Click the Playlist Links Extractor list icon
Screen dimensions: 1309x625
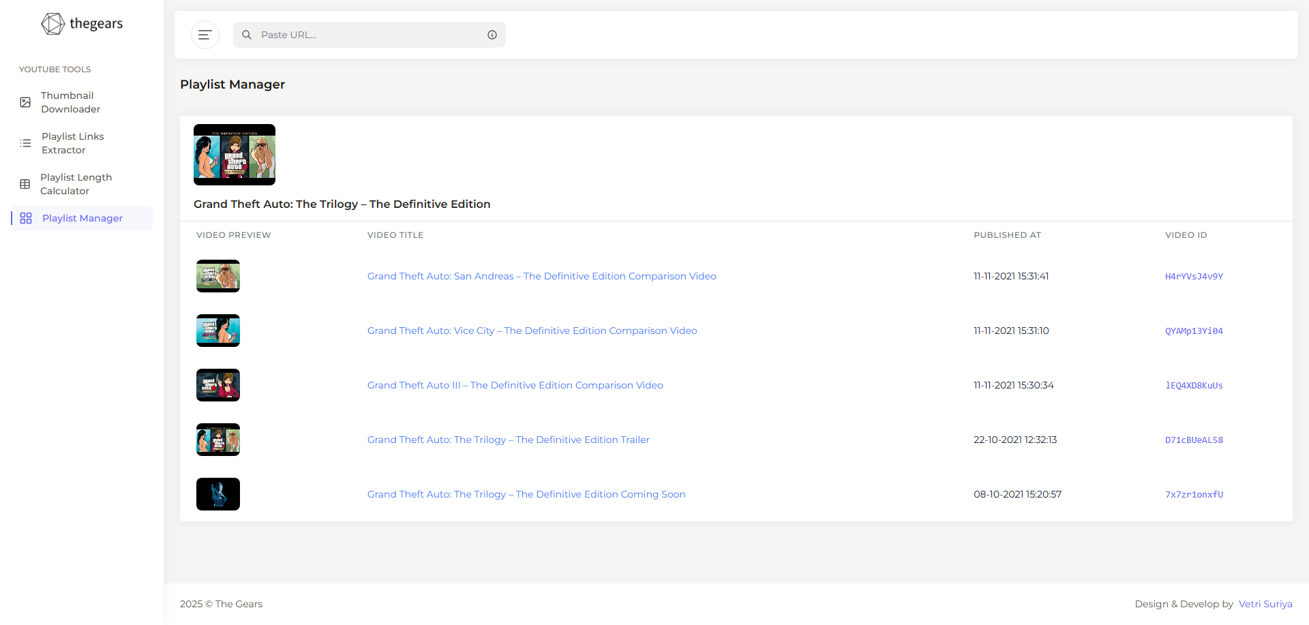25,143
